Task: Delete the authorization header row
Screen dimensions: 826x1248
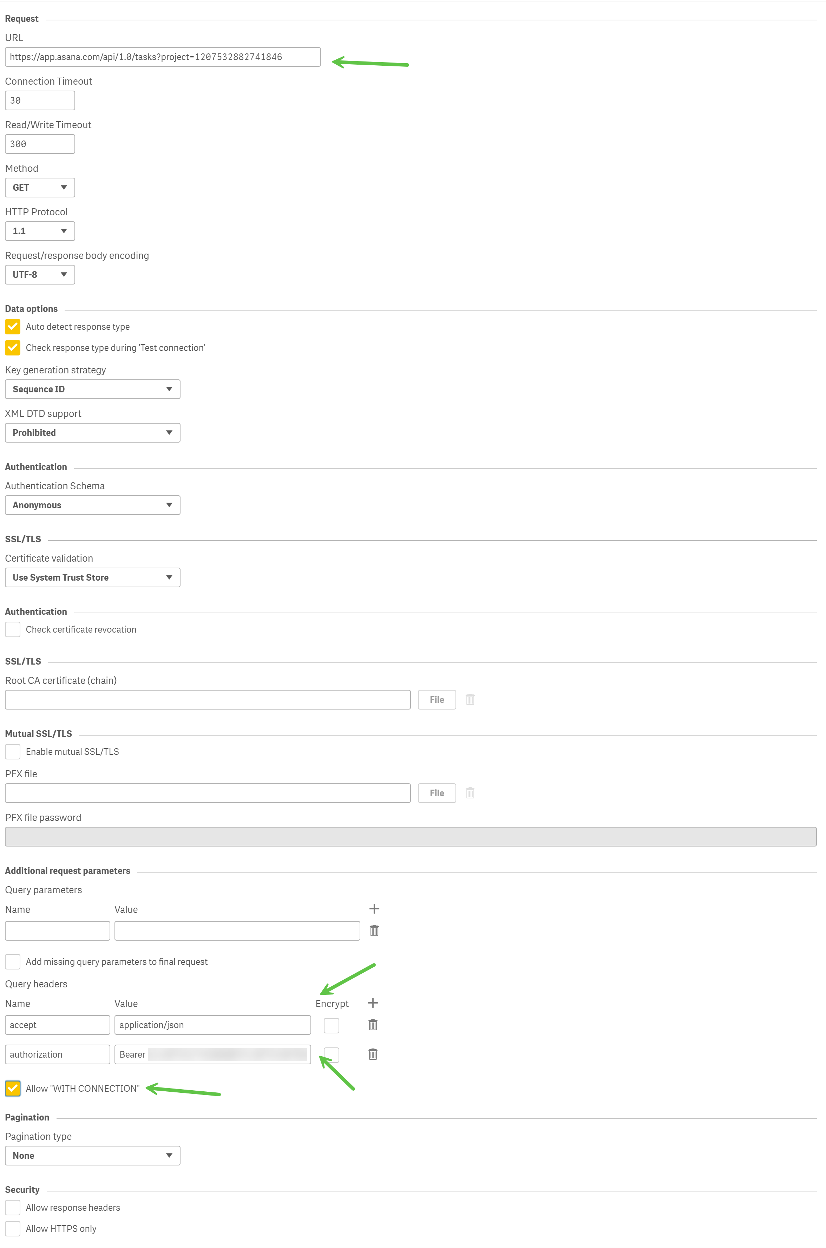Action: (x=373, y=1054)
